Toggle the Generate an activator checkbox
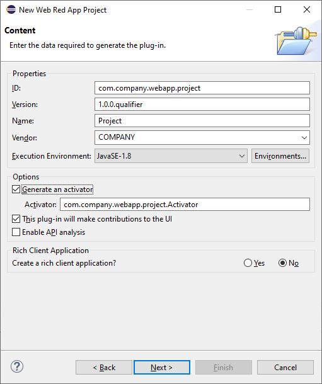322x384 pixels. (16, 189)
